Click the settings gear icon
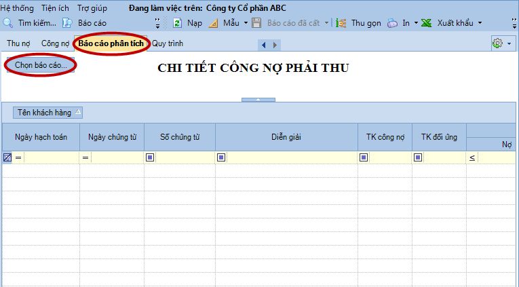 497,43
